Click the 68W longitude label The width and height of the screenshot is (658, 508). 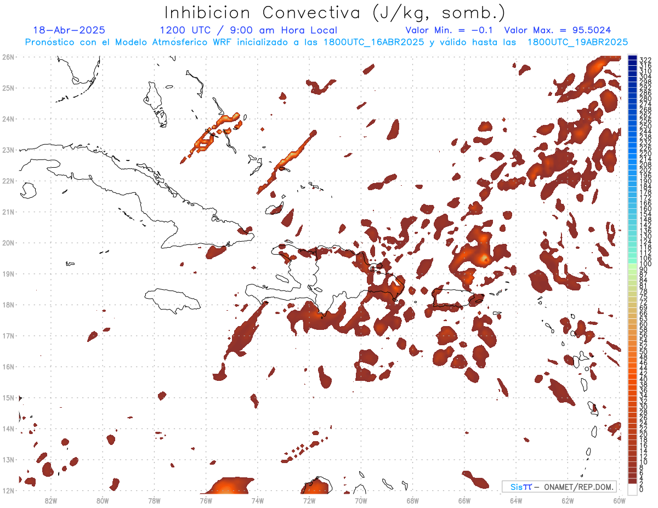coord(412,500)
